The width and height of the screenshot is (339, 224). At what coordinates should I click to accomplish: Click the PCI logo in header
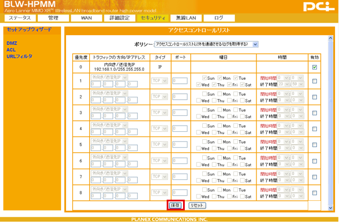pos(319,6)
